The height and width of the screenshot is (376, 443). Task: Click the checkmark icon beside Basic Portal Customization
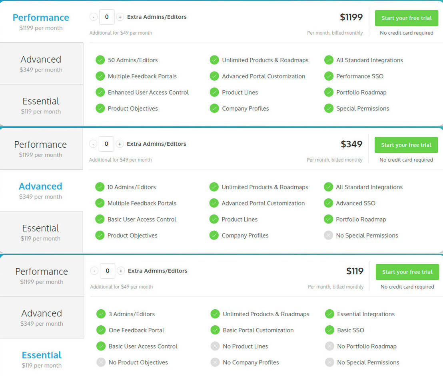coord(215,330)
